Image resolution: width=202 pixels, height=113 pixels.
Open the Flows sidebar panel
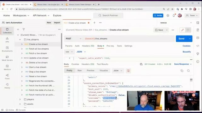(x=7, y=77)
